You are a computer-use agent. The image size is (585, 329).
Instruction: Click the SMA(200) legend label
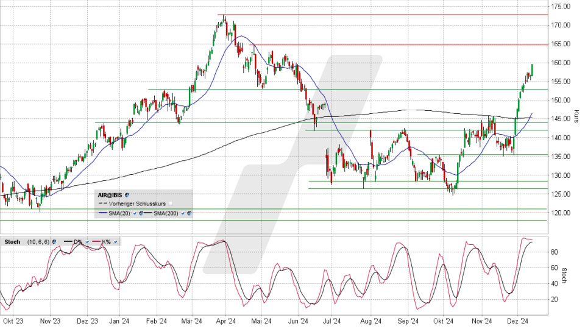166,213
